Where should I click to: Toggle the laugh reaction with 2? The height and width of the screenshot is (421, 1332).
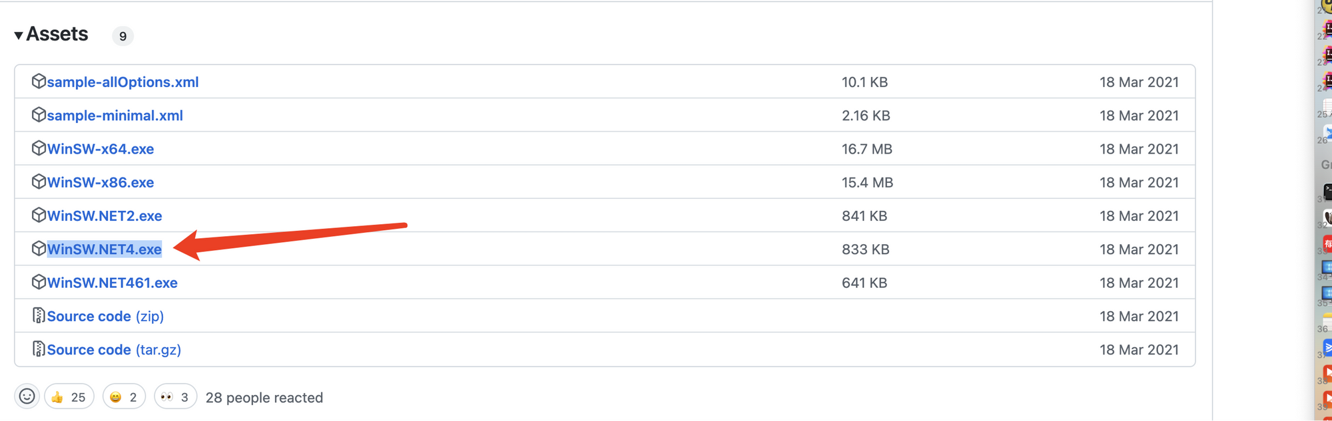coord(124,396)
